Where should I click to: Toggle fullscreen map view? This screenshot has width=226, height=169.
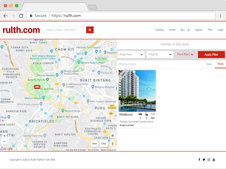click(x=112, y=44)
